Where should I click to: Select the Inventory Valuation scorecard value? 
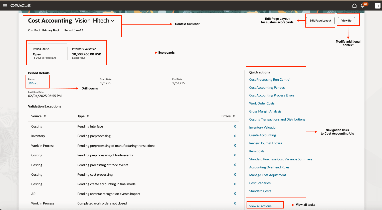pyautogui.click(x=87, y=54)
